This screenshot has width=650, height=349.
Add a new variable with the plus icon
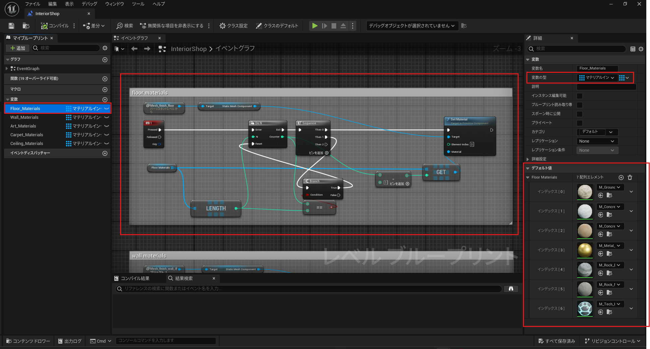tap(105, 99)
